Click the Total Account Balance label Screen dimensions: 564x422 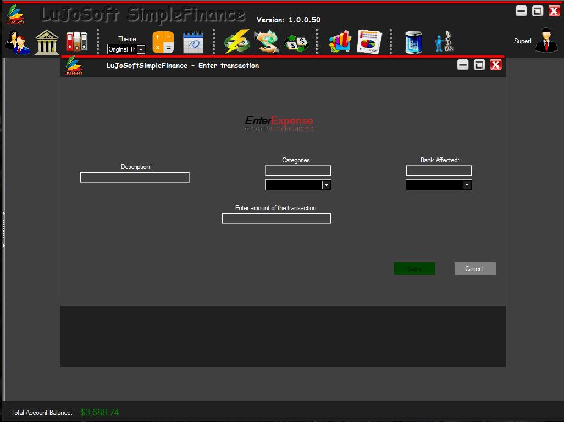point(42,413)
